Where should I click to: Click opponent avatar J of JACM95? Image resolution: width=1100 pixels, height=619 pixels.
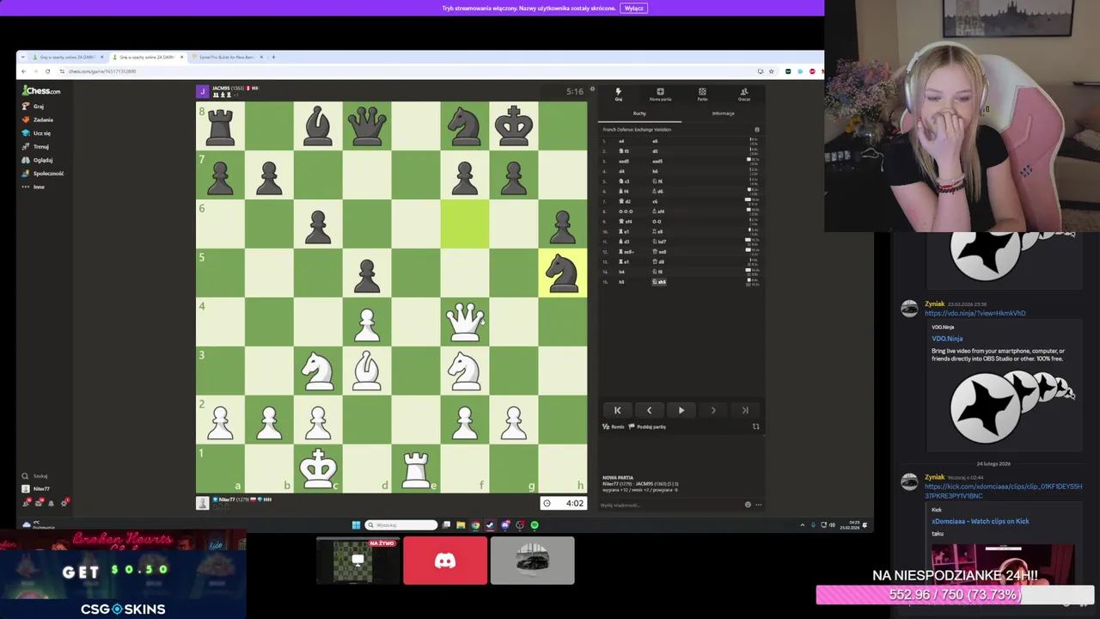(203, 91)
